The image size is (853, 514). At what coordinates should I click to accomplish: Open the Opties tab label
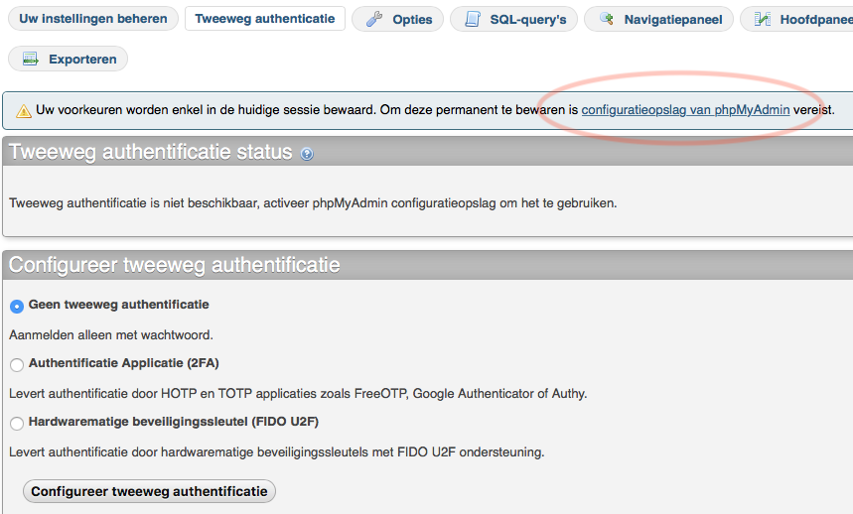coord(412,19)
